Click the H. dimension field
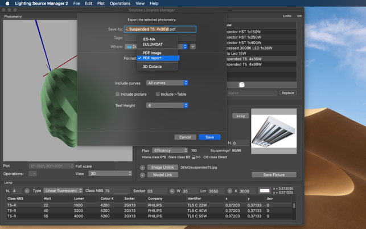 (x=241, y=143)
